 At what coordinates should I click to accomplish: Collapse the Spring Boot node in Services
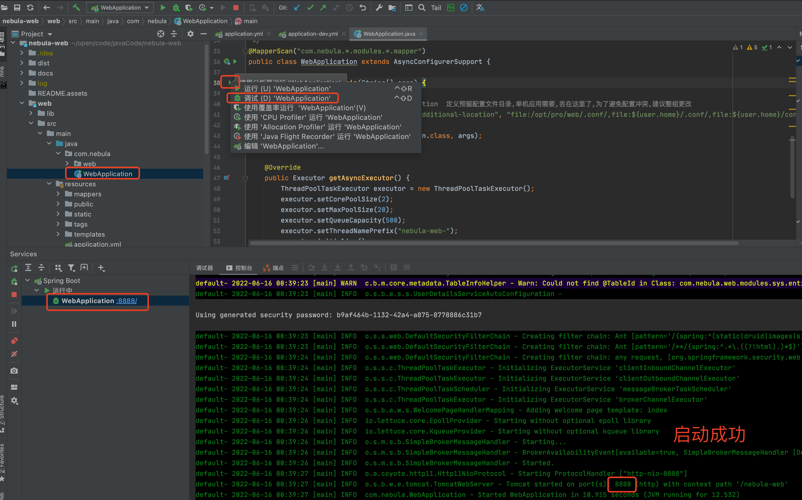pos(28,280)
